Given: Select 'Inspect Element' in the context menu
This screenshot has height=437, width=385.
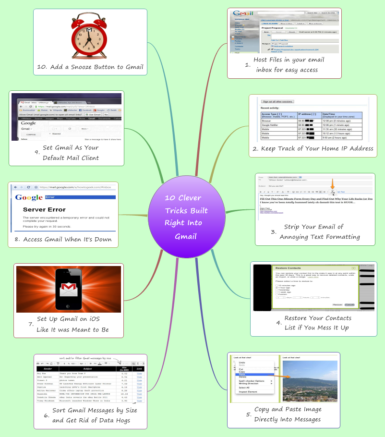Looking at the screenshot, I should (248, 392).
